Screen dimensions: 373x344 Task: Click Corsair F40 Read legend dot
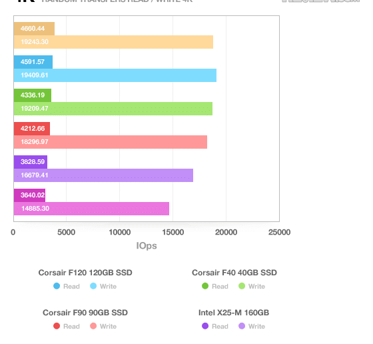(205, 286)
